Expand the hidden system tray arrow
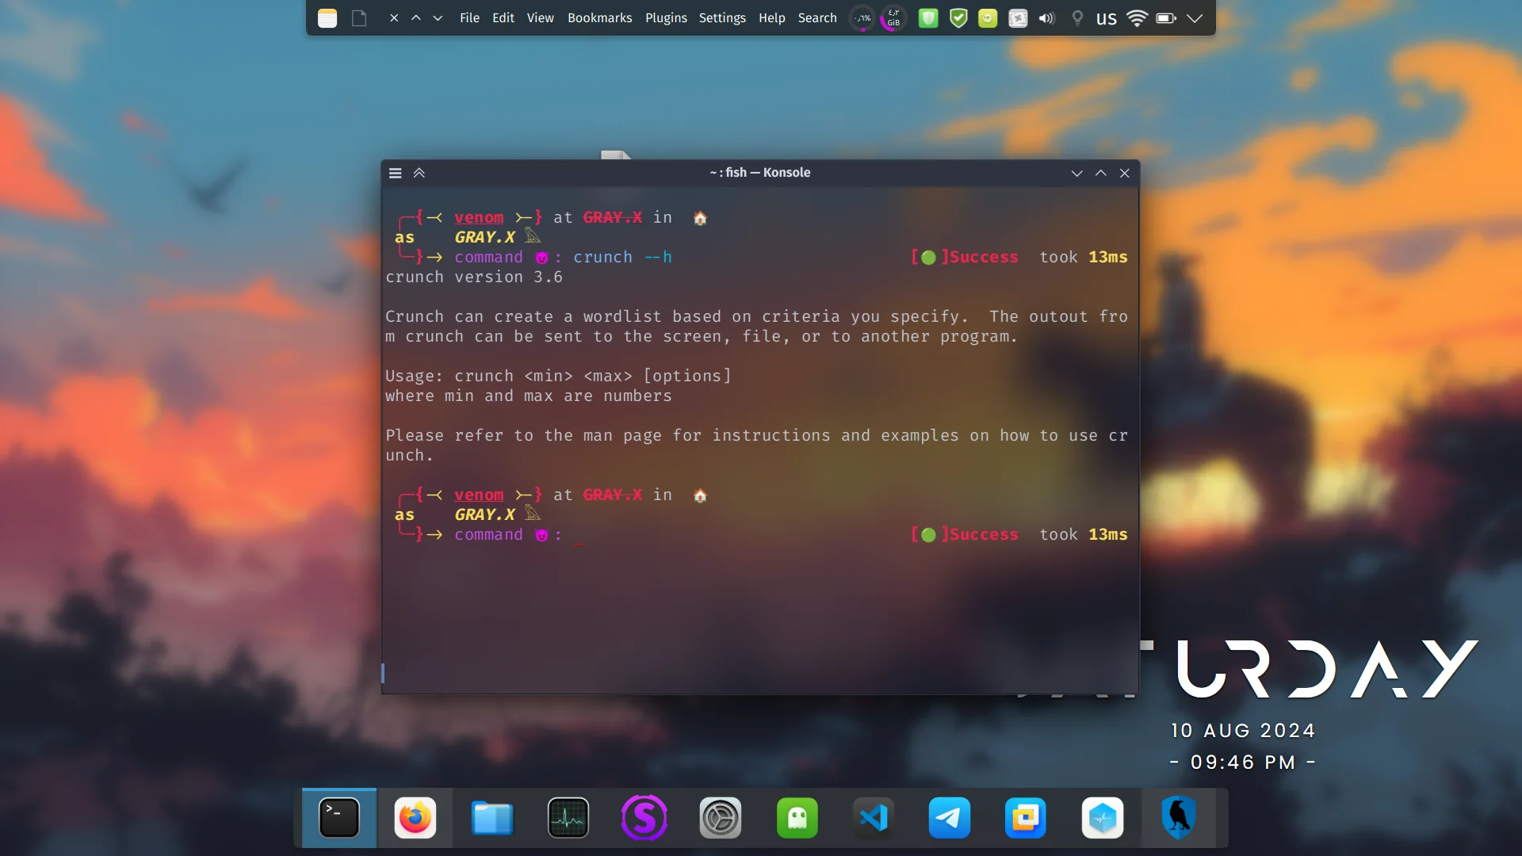The height and width of the screenshot is (856, 1522). click(1195, 17)
